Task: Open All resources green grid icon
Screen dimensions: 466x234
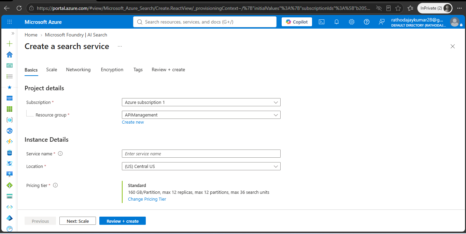Action: [10, 109]
